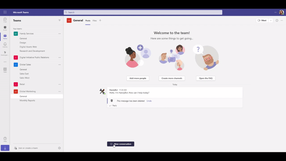Viewport: 286px width, 161px height.
Task: Collapse the Handy Services team
Action: (x=26, y=34)
